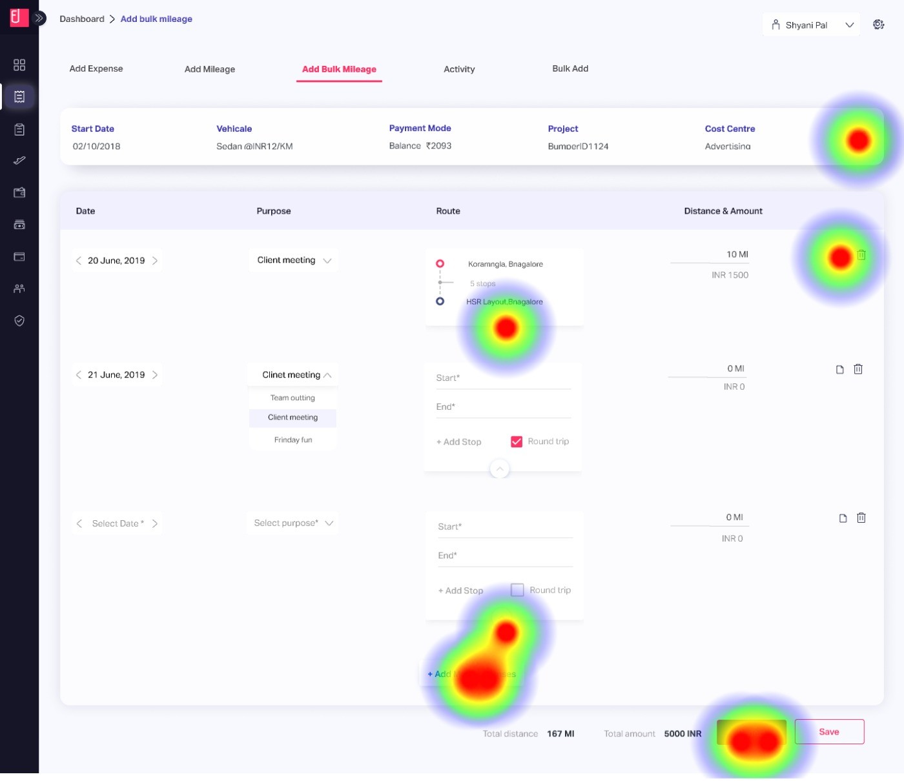Open the Select purpose dropdown
Screen dimensions: 904x781
[294, 523]
